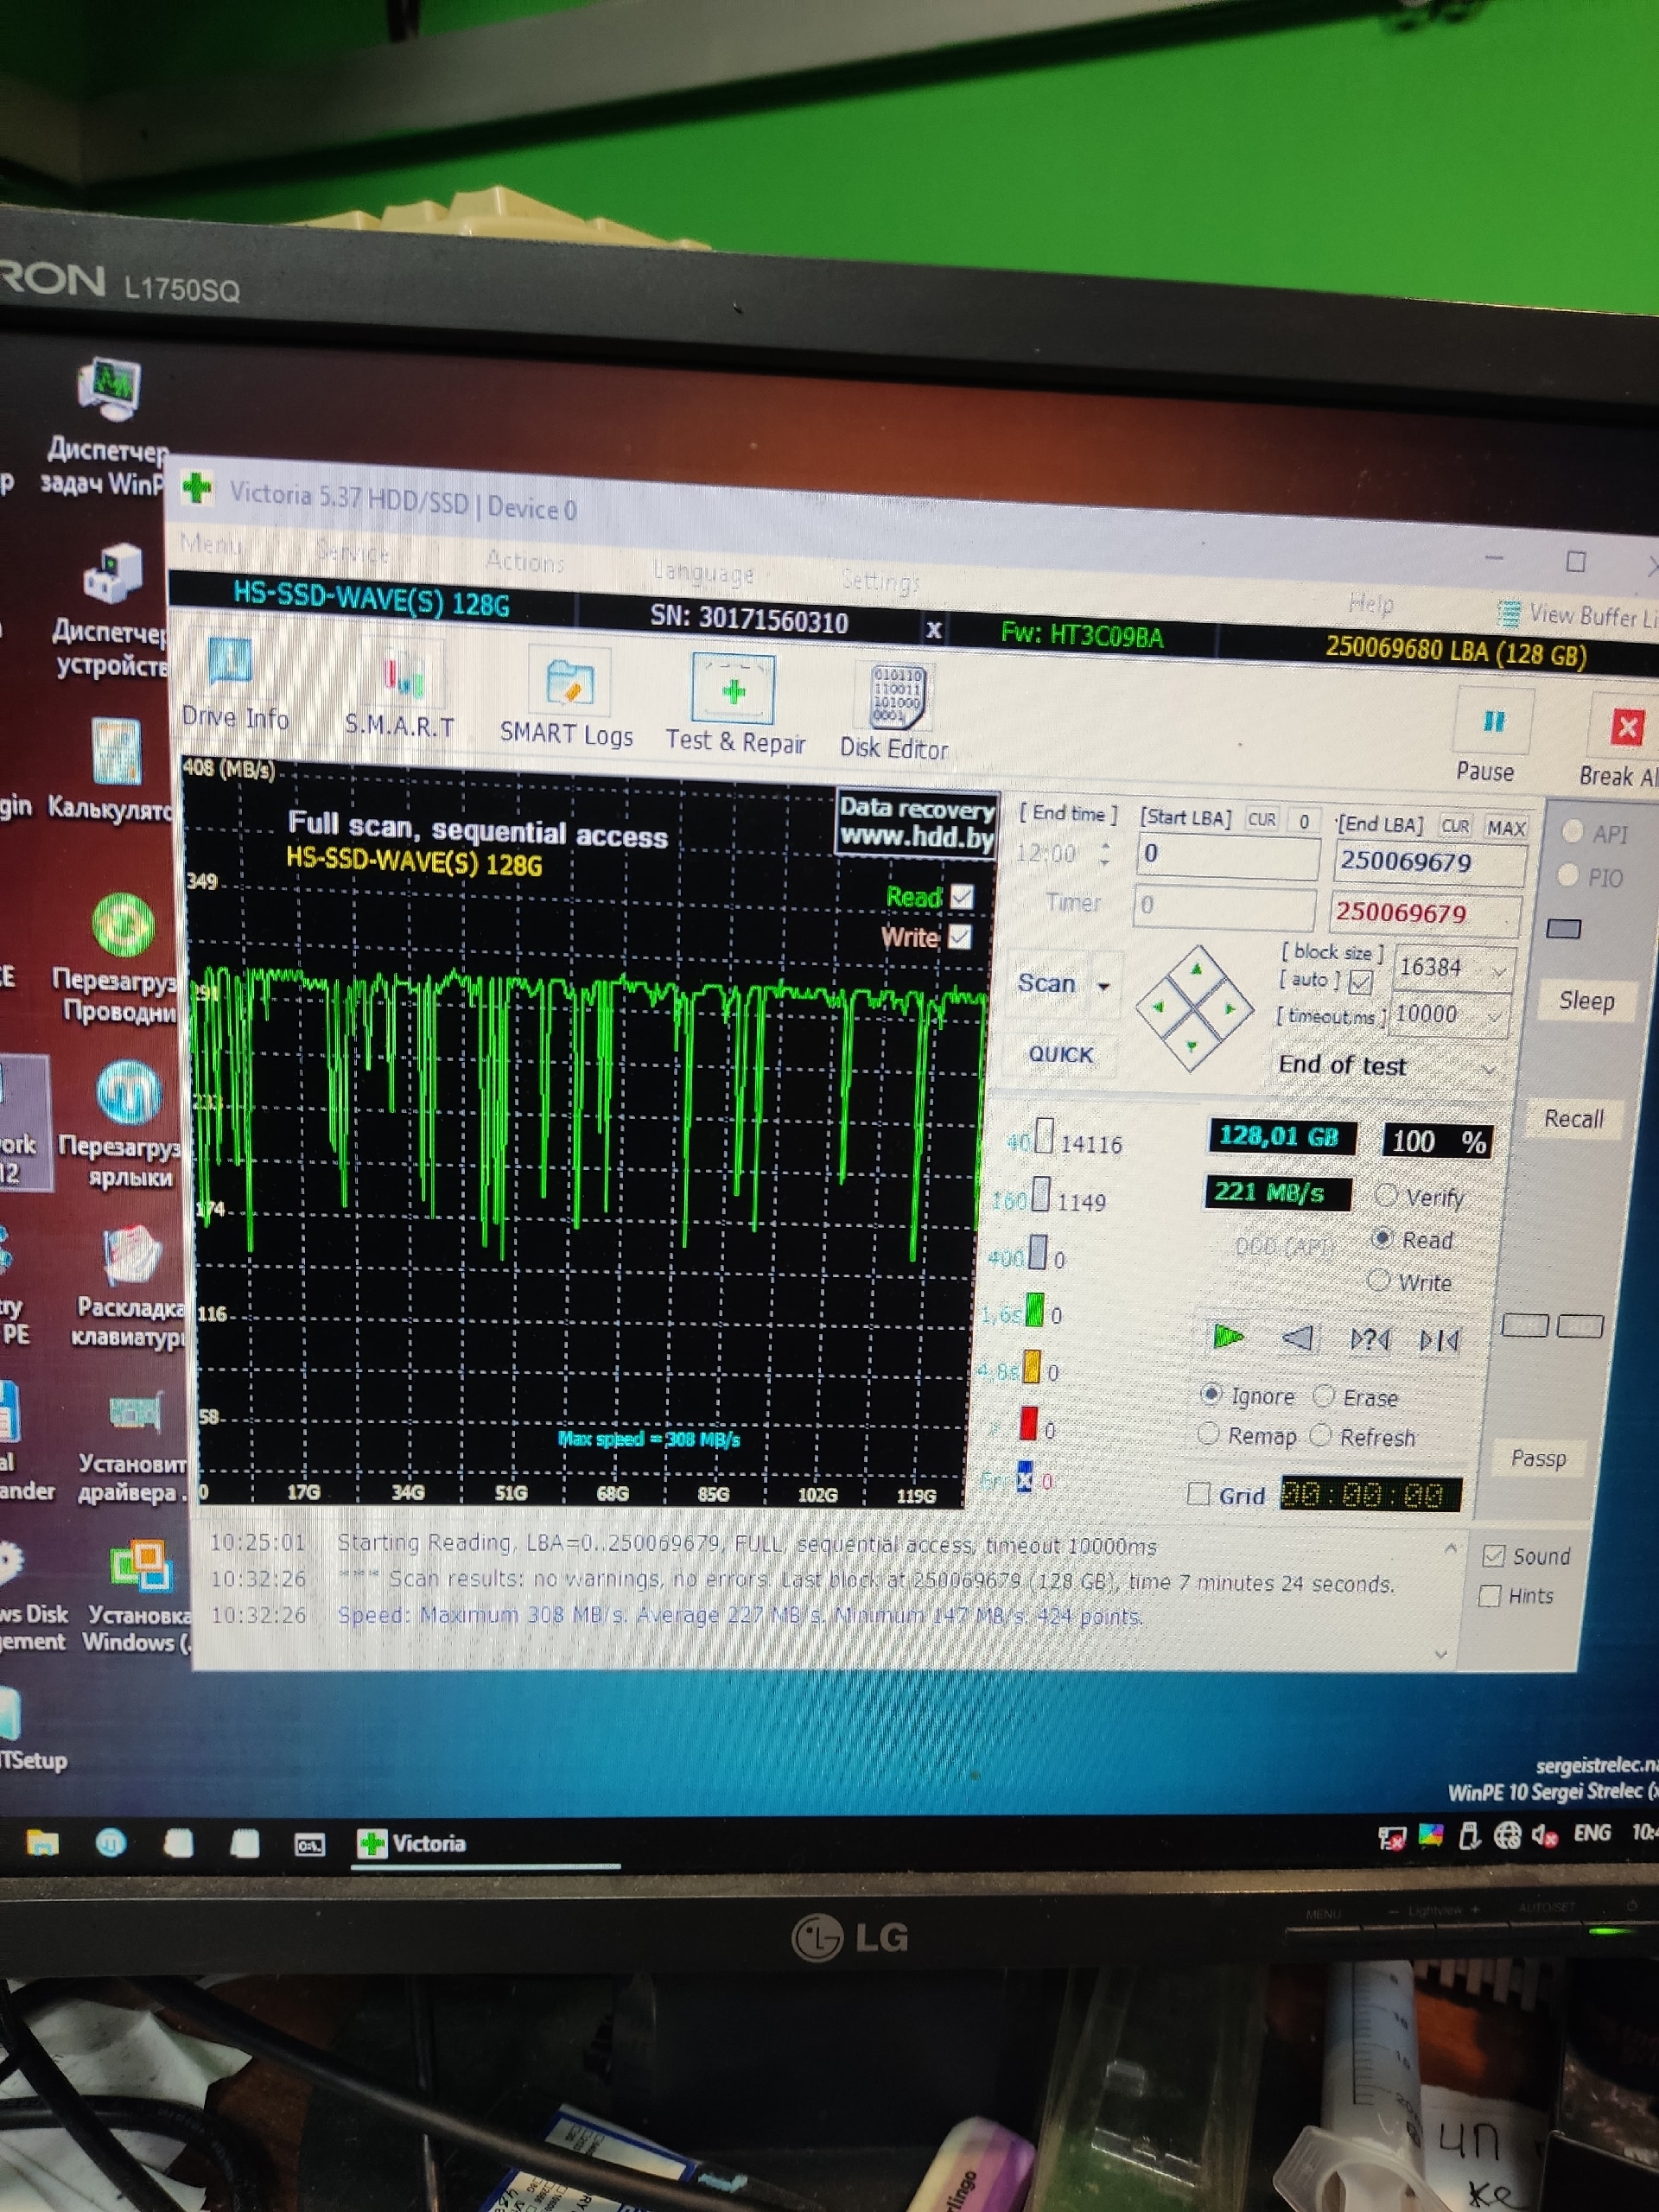
Task: Open the Service menu
Action: [x=352, y=552]
